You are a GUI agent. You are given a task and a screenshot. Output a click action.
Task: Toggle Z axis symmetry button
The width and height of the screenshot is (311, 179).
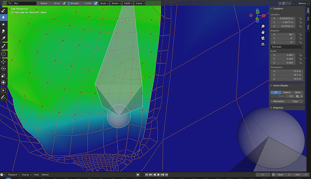click(x=290, y=3)
